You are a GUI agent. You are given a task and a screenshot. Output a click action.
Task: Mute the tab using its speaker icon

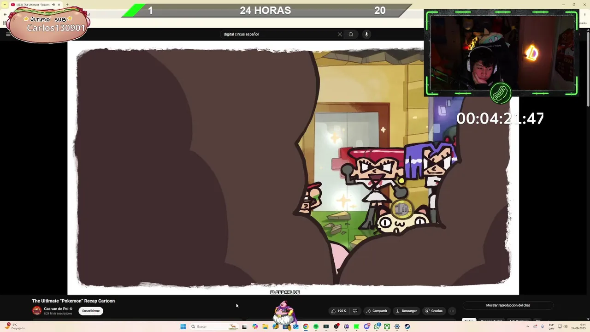(x=53, y=5)
